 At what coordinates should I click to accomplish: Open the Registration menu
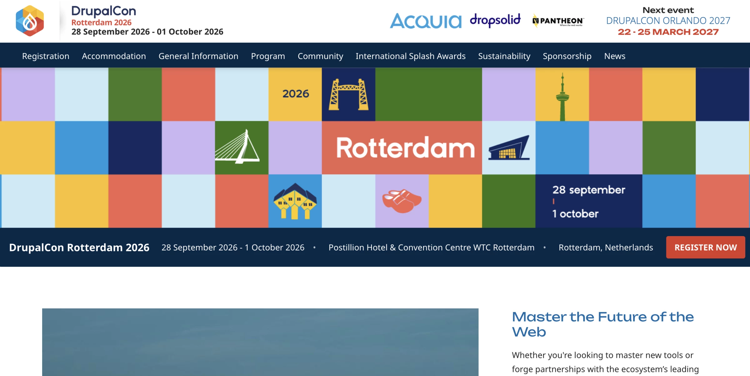tap(46, 56)
